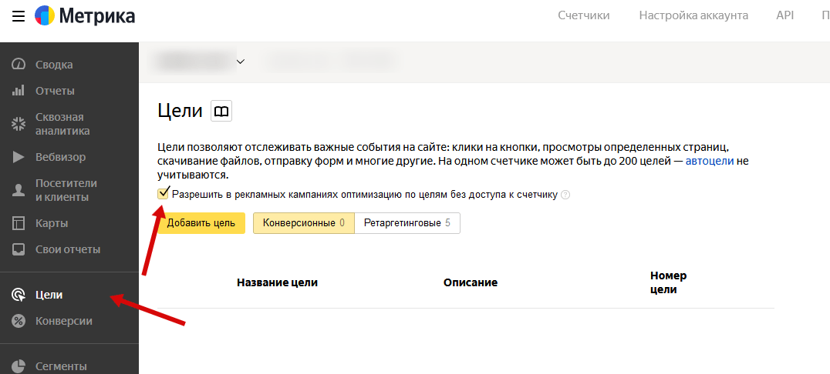The width and height of the screenshot is (830, 374).
Task: Click the Сегменты pie icon
Action: coord(19,366)
